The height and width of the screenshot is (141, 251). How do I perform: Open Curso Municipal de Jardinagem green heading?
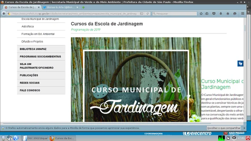tap(222, 84)
